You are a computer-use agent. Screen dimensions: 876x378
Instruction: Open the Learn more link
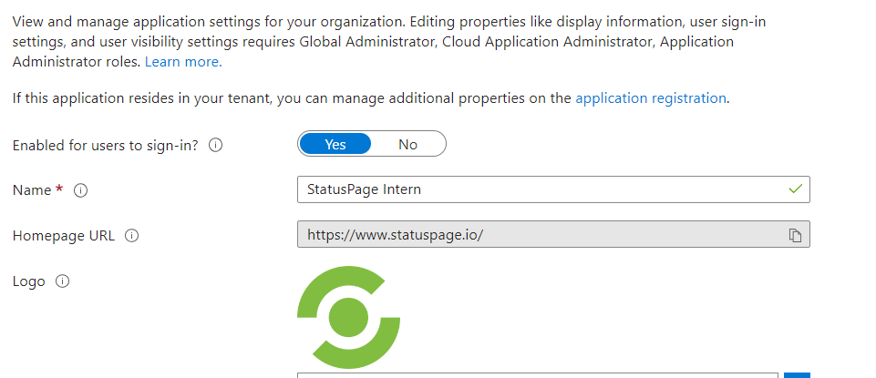[x=183, y=62]
